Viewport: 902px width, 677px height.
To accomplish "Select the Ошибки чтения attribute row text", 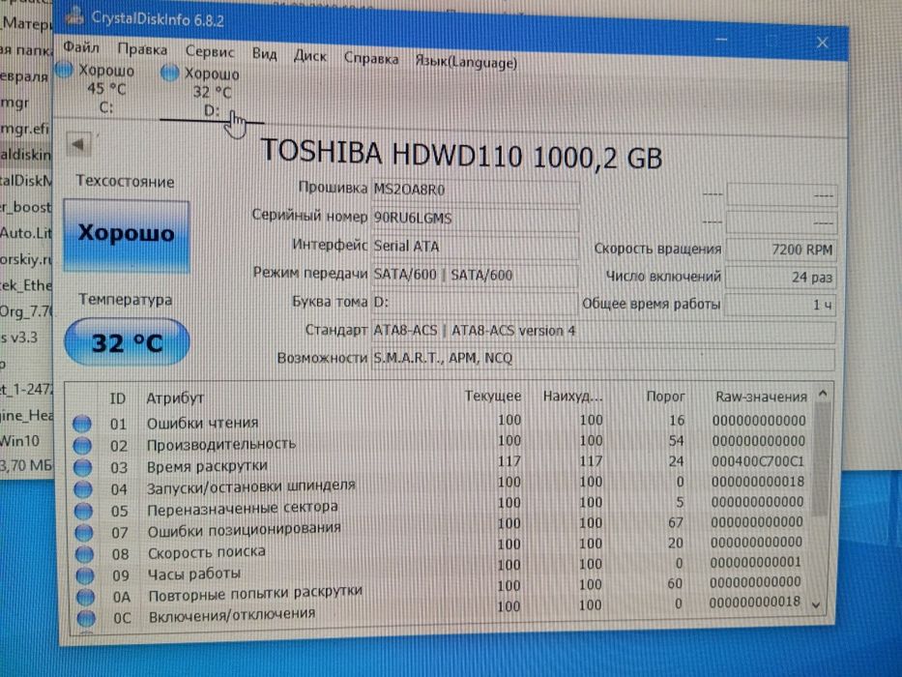I will pos(202,424).
